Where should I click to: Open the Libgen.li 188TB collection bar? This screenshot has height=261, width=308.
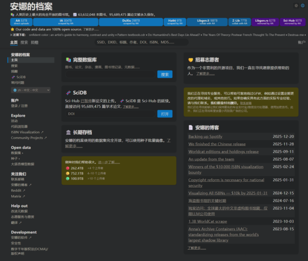coord(207,22)
